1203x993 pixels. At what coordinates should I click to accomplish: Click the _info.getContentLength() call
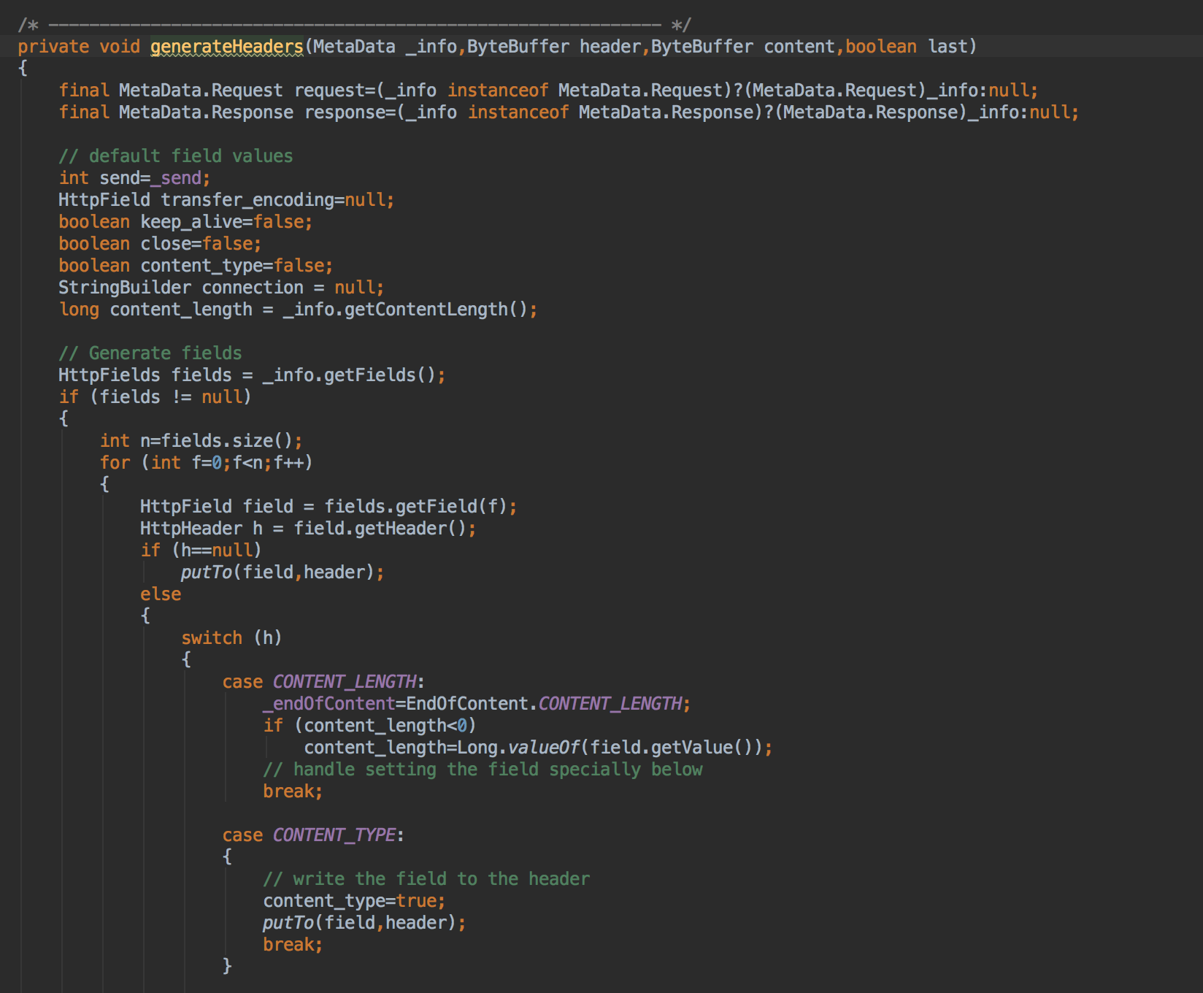[x=405, y=310]
